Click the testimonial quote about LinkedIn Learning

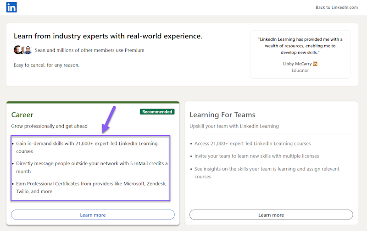click(300, 46)
